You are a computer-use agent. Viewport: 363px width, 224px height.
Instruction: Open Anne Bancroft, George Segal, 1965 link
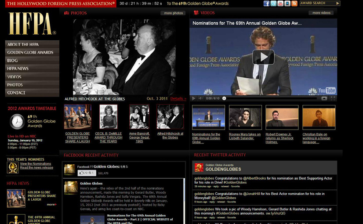pyautogui.click(x=139, y=137)
